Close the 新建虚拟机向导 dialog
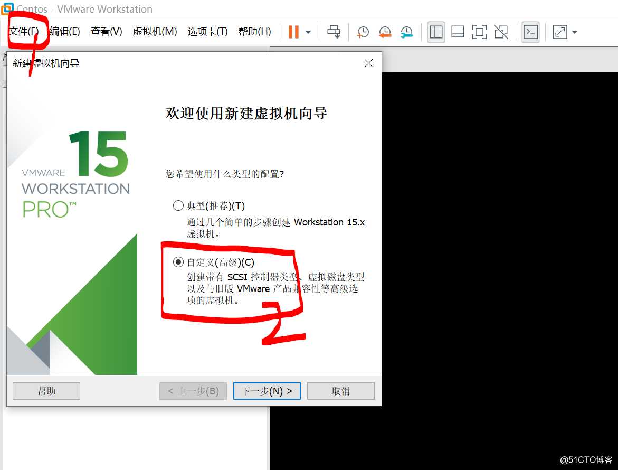 click(368, 63)
